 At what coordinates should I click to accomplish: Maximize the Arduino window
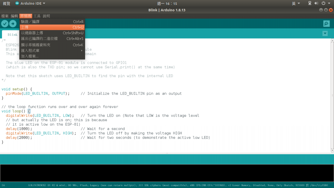click(x=326, y=10)
